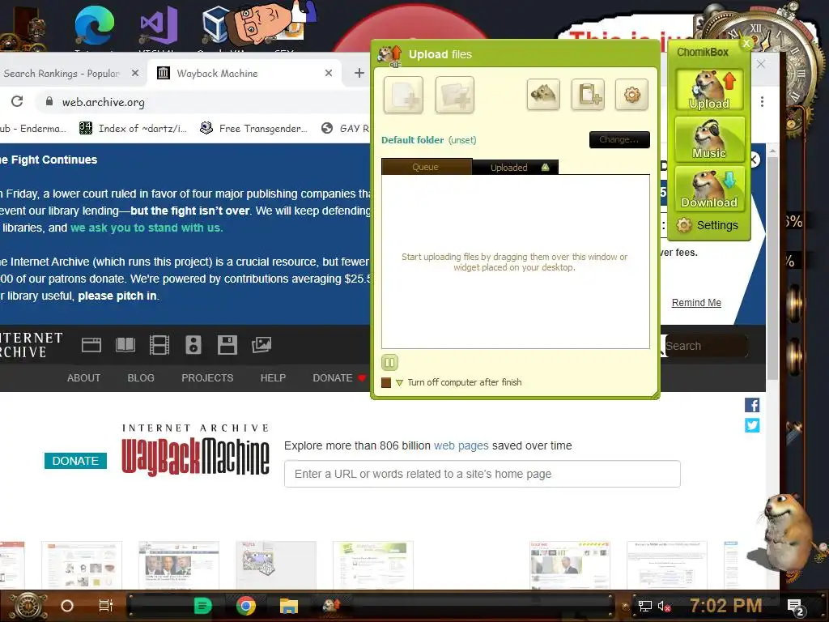The image size is (829, 622).
Task: Click the paste from clipboard button in the upload toolbar
Action: (x=588, y=96)
